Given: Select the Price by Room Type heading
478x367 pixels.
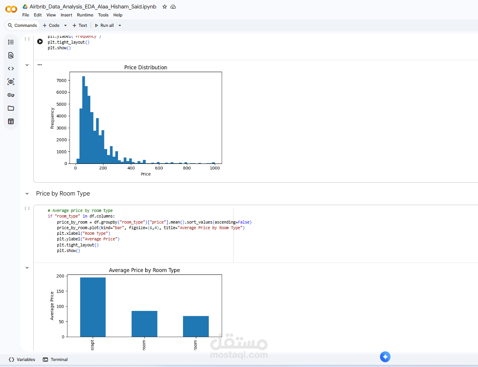Looking at the screenshot, I should [63, 194].
